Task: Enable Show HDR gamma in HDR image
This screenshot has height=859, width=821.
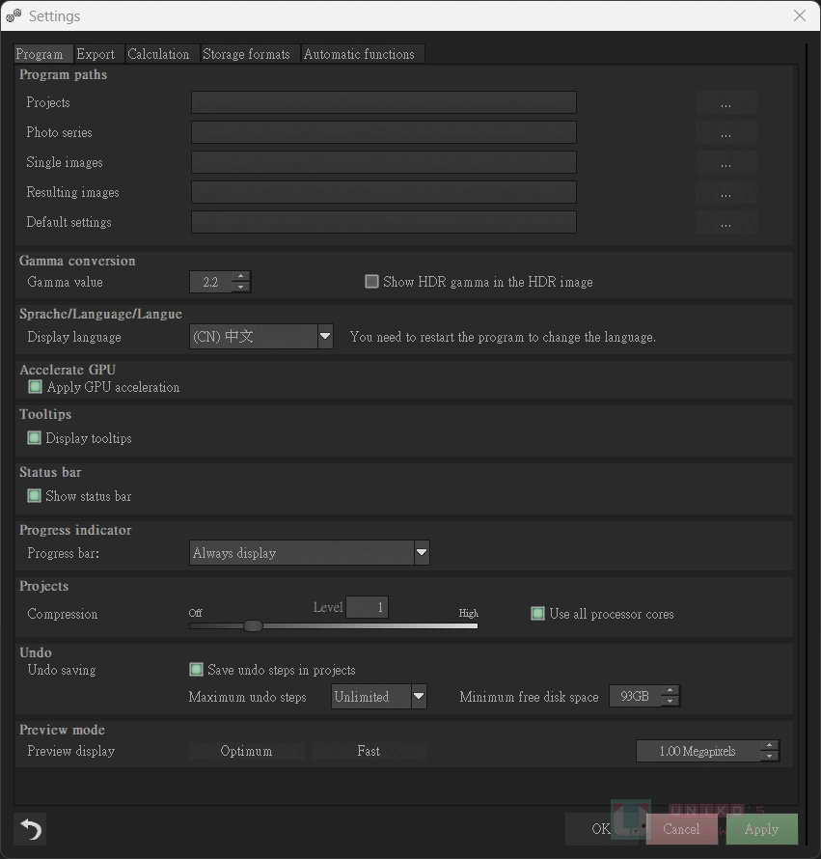Action: 371,282
